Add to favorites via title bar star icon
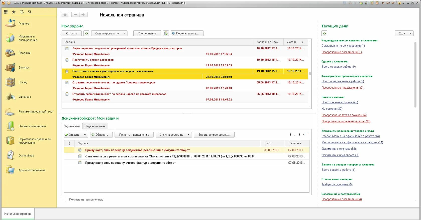Viewport: 421px width, 220px height. coord(361,3)
